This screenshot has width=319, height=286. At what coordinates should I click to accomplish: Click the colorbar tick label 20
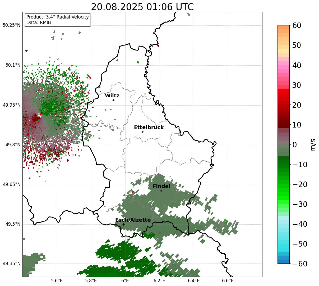click(296, 105)
